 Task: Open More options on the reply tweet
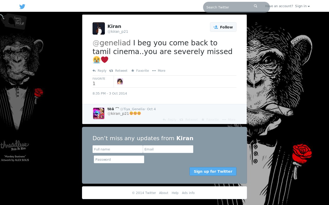229,120
